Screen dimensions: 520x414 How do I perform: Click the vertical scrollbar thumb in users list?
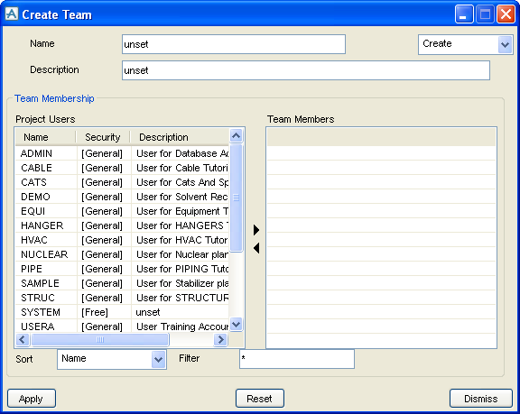coord(237,198)
